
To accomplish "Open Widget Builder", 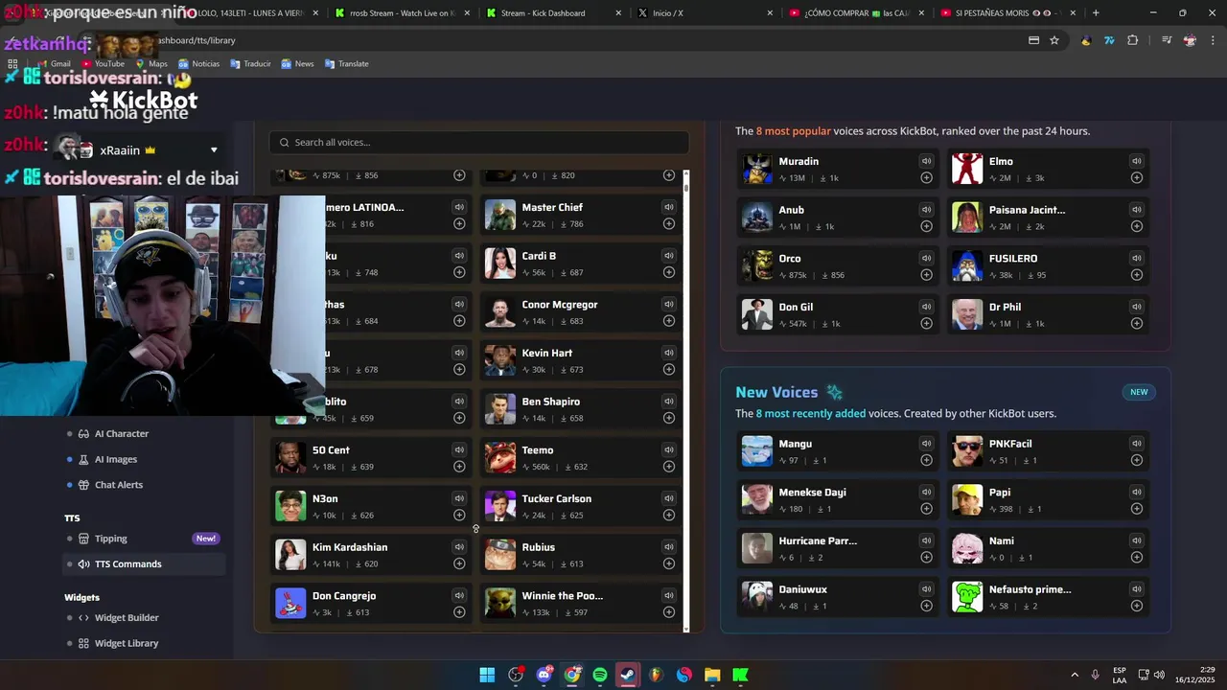I will coord(127,618).
